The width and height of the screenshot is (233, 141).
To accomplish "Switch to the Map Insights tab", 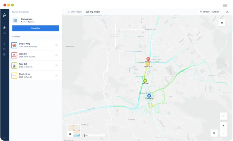I will point(93,12).
